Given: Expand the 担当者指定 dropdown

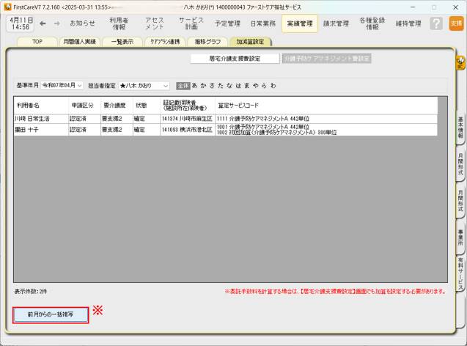Looking at the screenshot, I should coord(144,86).
